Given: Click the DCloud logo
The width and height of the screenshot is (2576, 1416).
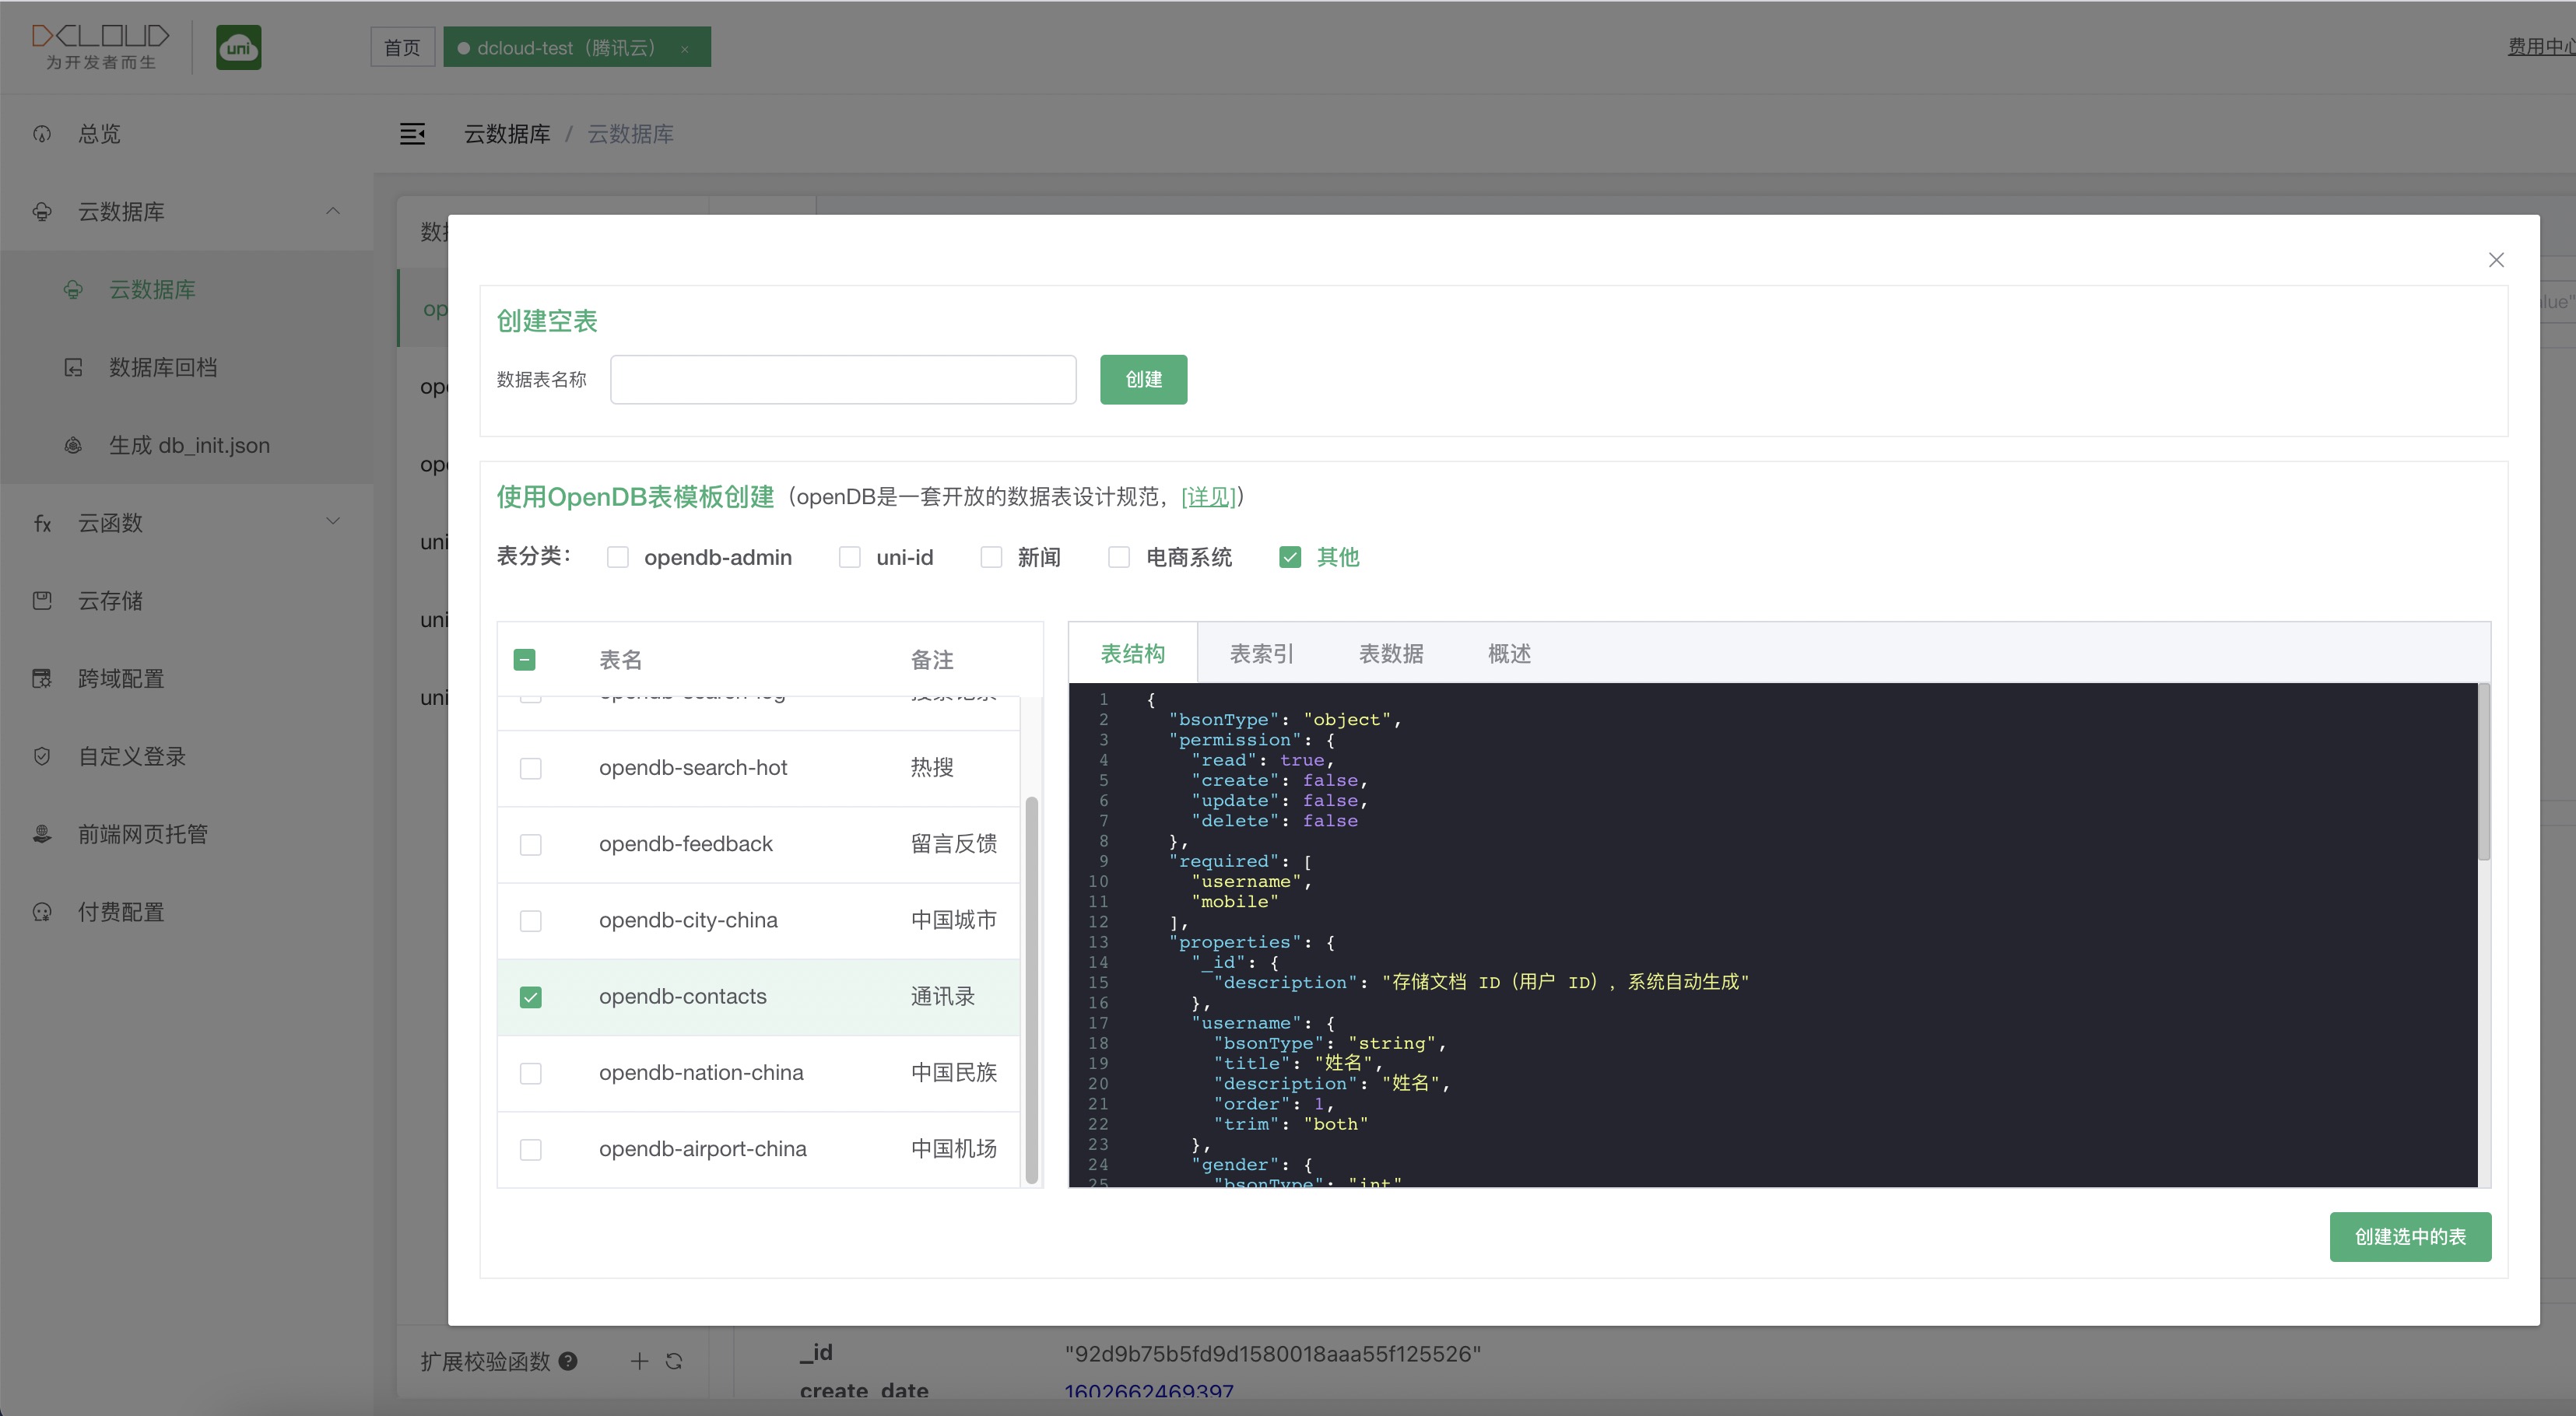Looking at the screenshot, I should (100, 47).
